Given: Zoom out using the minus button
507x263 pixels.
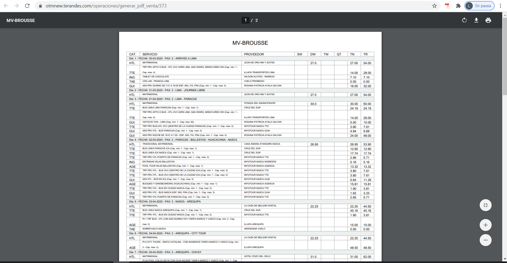Looking at the screenshot, I should pyautogui.click(x=486, y=240).
